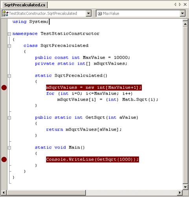
Task: Click vertical scrollbar down arrow
Action: [185, 187]
